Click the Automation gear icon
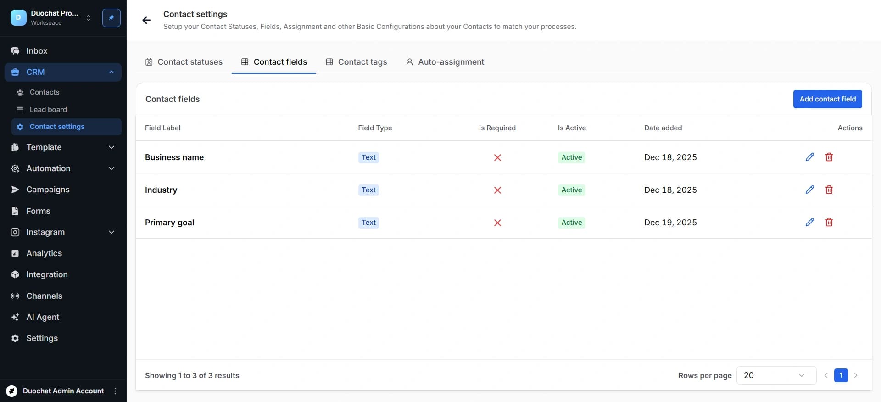Image resolution: width=881 pixels, height=402 pixels. (x=15, y=168)
